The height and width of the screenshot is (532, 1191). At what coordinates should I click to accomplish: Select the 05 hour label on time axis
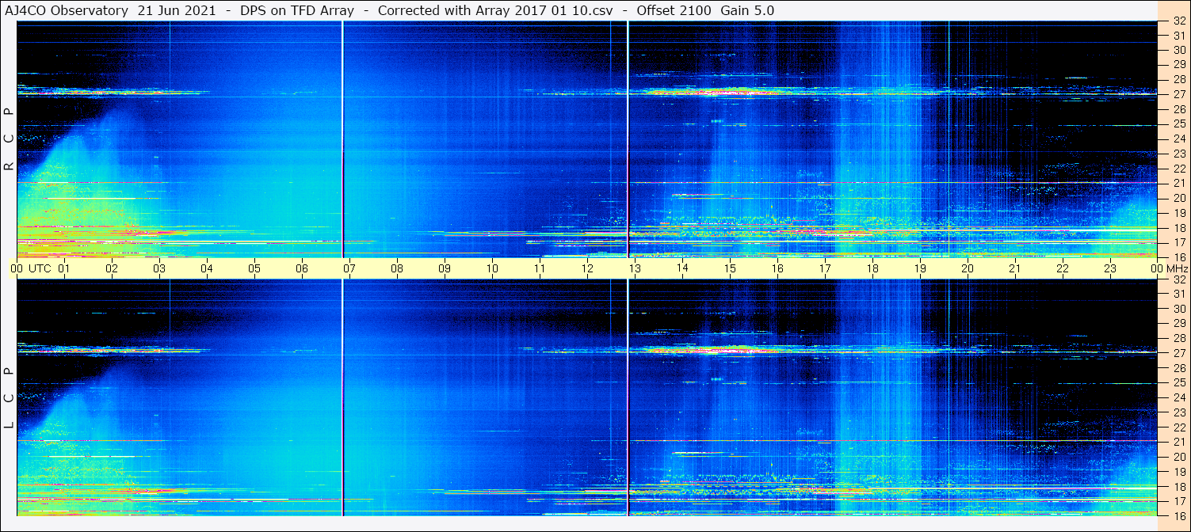point(254,268)
